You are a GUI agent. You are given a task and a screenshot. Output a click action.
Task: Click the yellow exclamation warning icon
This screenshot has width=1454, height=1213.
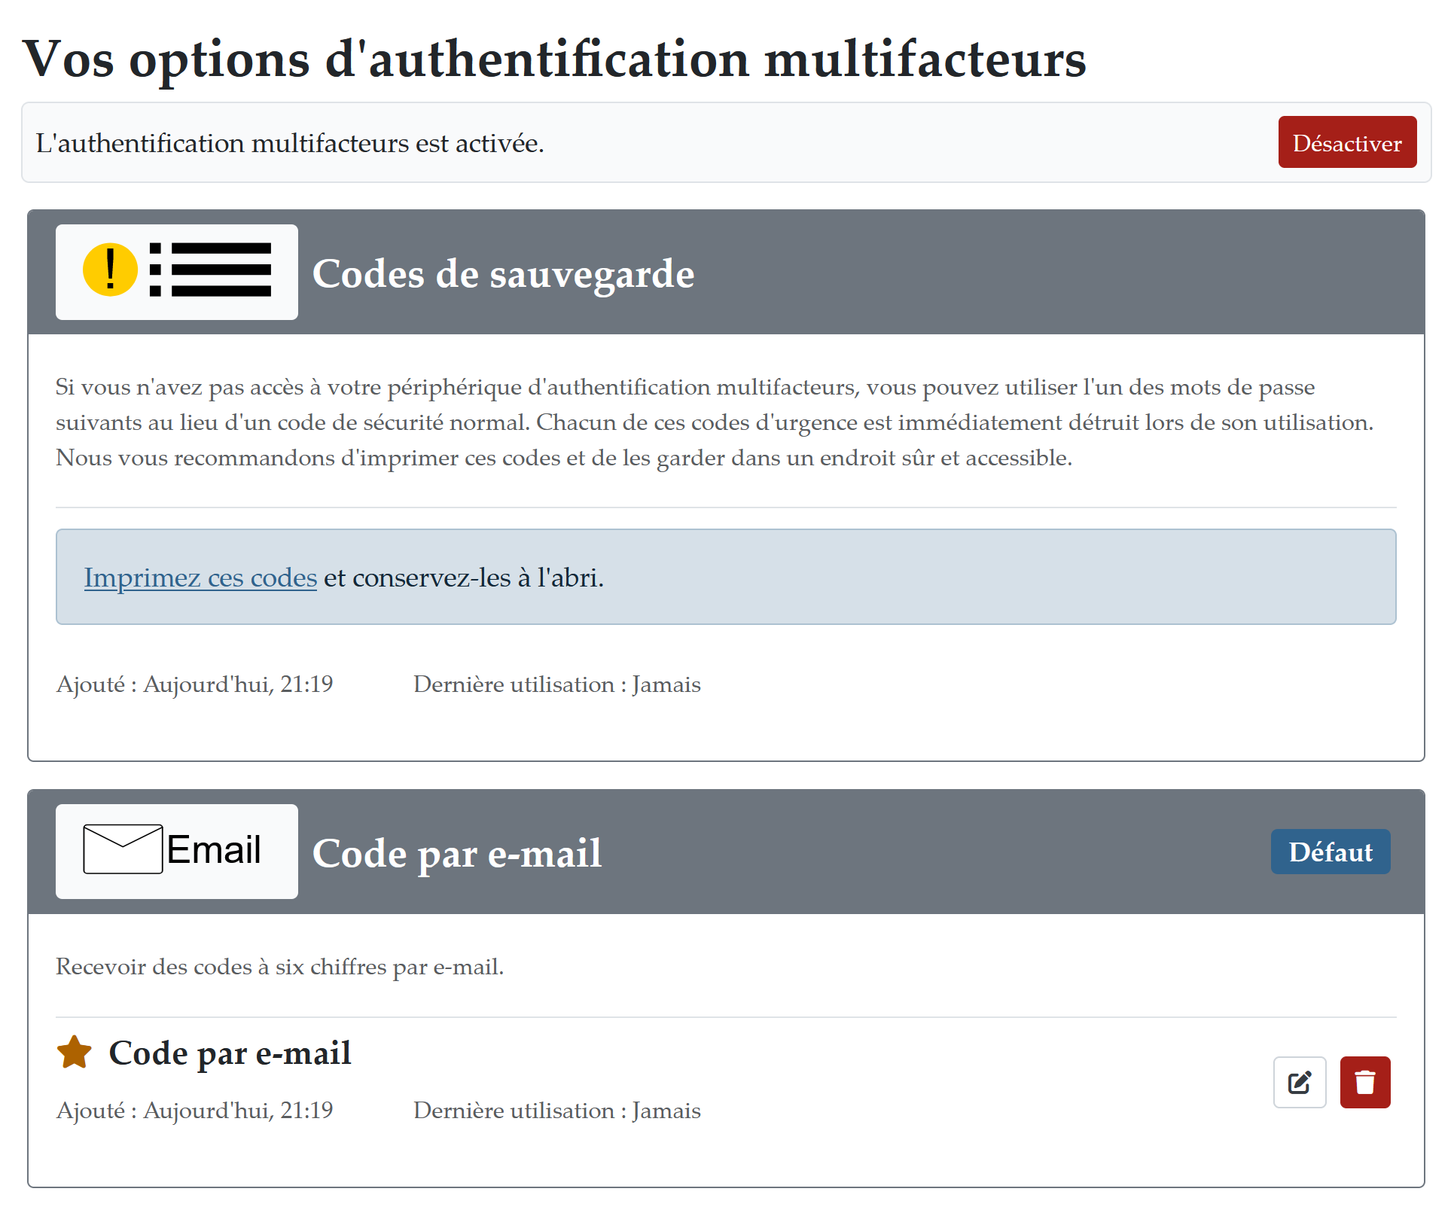pyautogui.click(x=110, y=270)
